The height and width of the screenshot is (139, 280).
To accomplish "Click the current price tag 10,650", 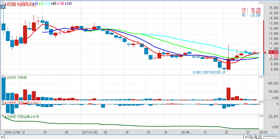I will [x=273, y=52].
